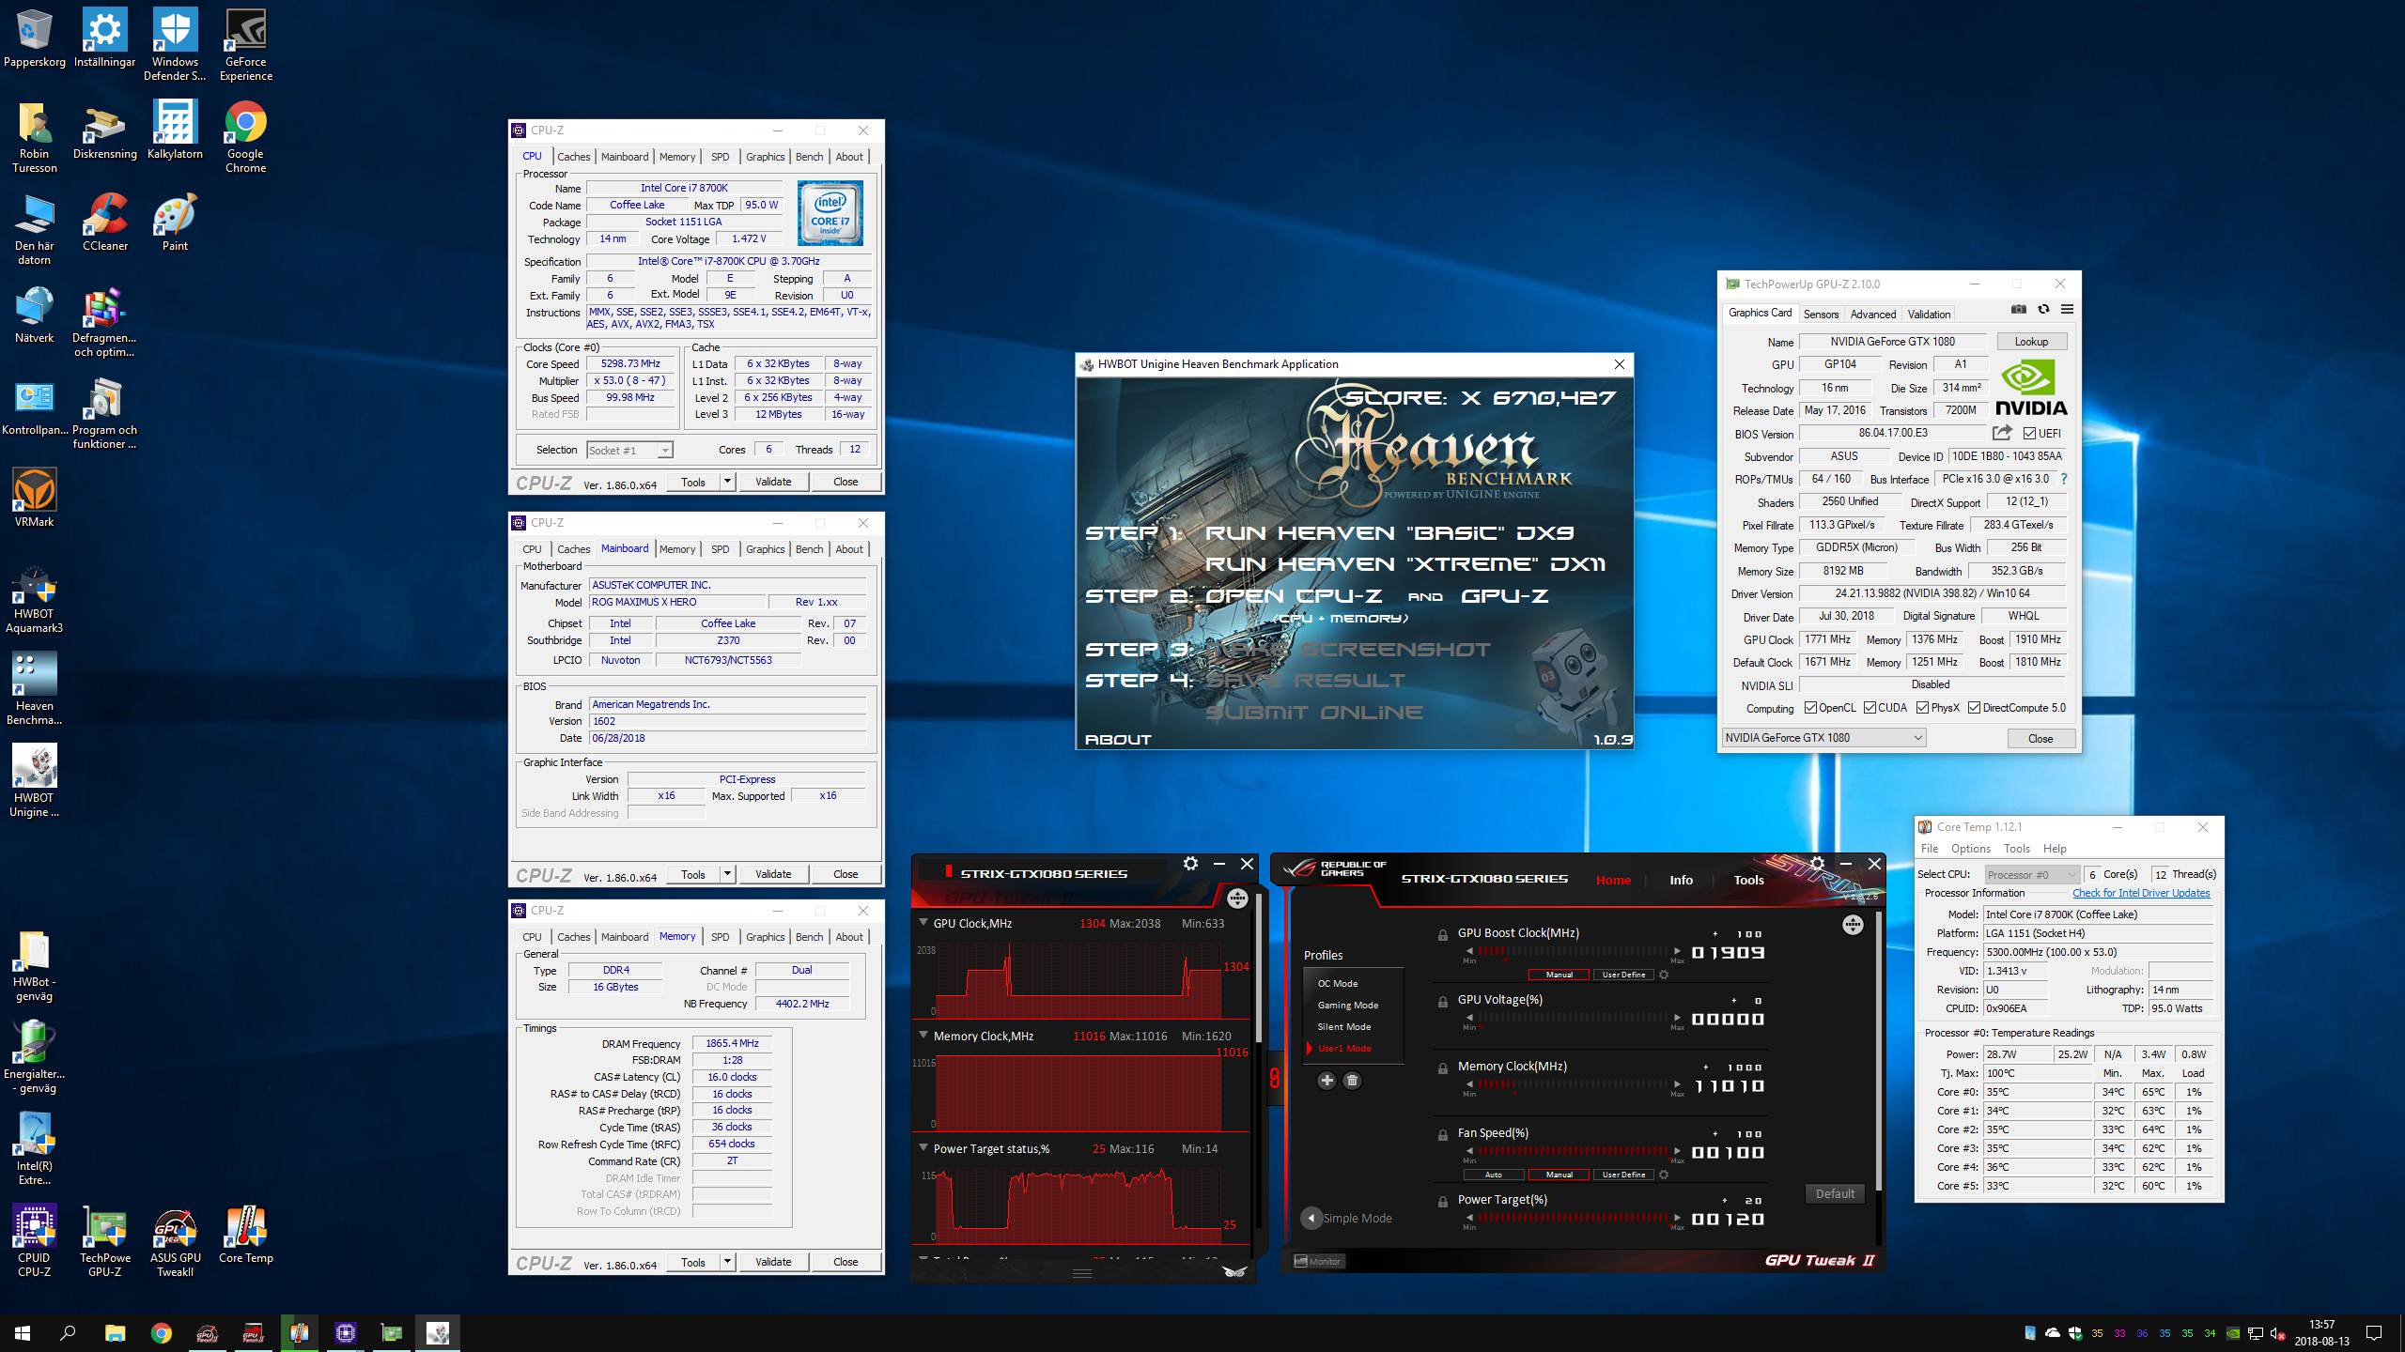
Task: Open settings gear in GPU Tweak monitor window
Action: point(1190,864)
